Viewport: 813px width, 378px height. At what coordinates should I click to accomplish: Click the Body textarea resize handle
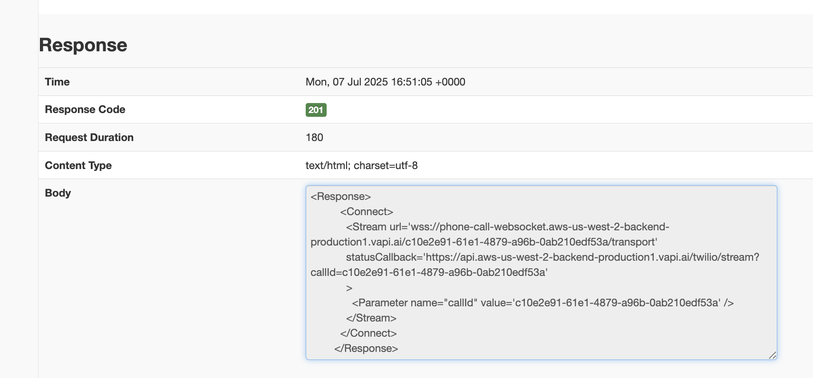pos(773,355)
